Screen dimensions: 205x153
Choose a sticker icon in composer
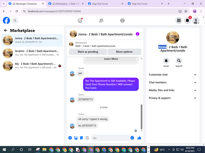[82, 138]
